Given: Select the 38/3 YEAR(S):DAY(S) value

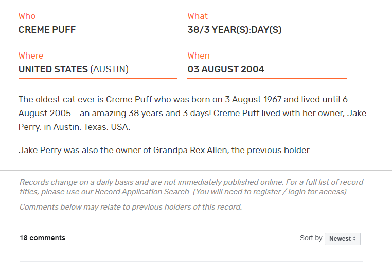Looking at the screenshot, I should point(235,30).
